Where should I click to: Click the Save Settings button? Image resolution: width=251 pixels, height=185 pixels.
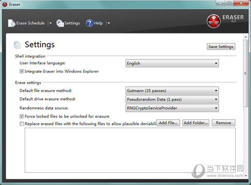tap(221, 46)
